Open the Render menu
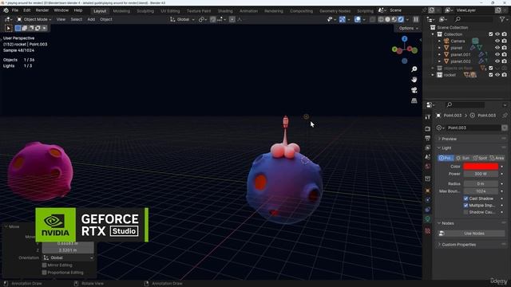Screen dimensions: 511x287 42,10
